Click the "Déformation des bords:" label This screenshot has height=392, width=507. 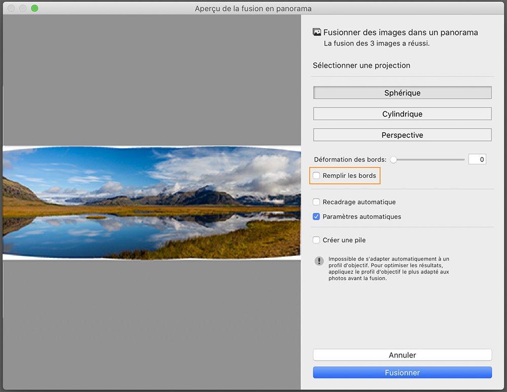point(350,160)
